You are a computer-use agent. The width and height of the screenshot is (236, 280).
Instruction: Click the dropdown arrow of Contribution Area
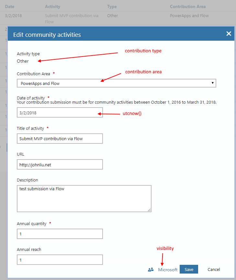tap(213, 83)
